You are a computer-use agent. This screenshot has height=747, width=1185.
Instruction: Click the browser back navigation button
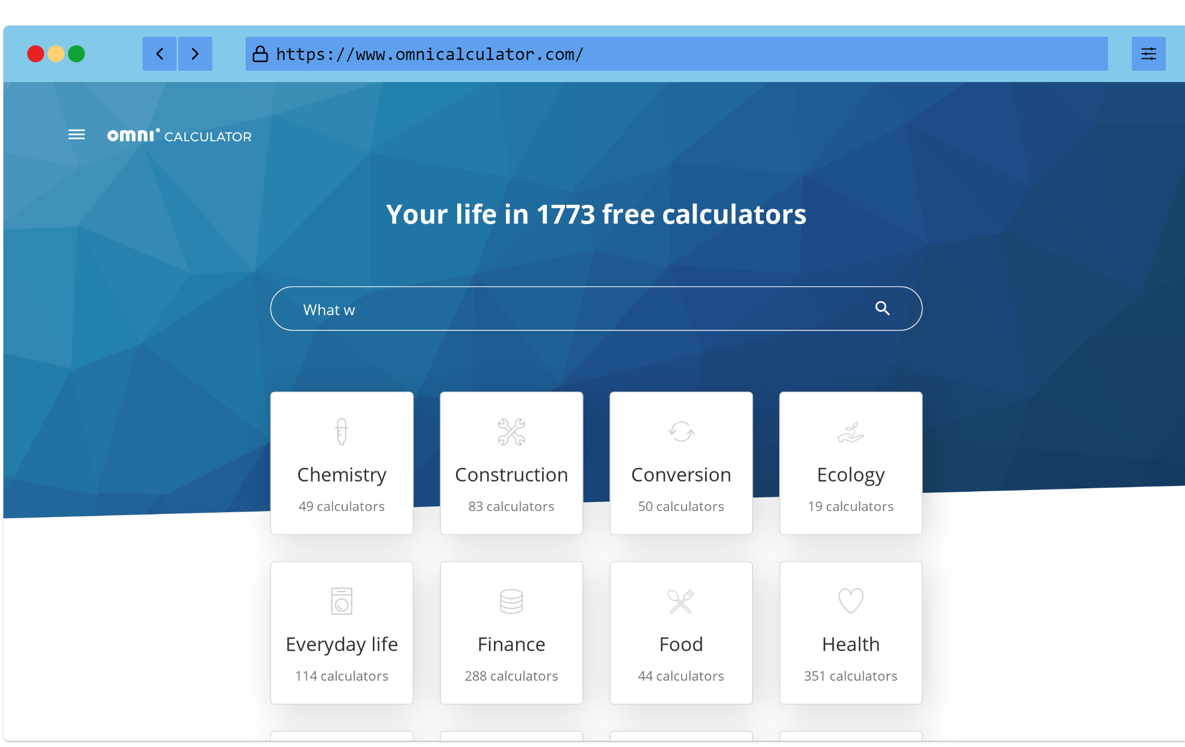click(159, 54)
